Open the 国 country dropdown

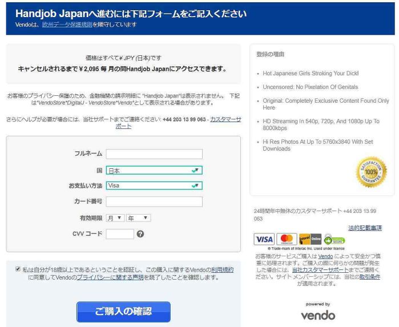point(154,170)
